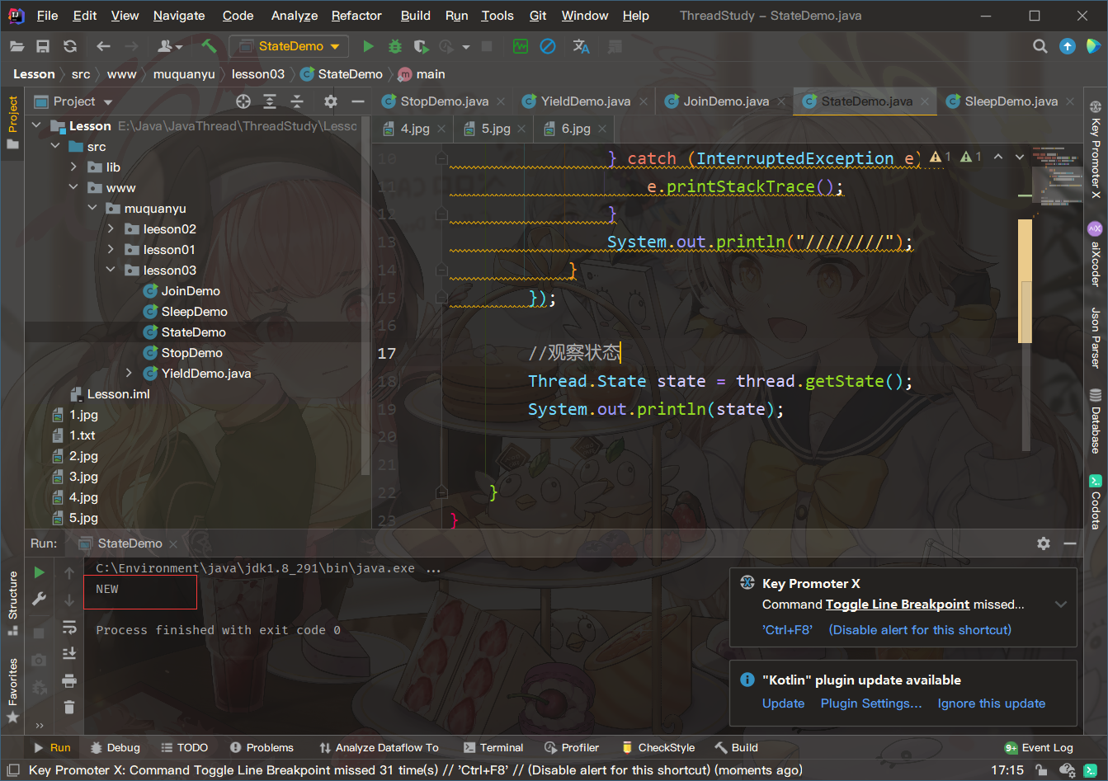1108x781 pixels.
Task: Click Toggle Line Breakpoint link in notification
Action: tap(898, 605)
